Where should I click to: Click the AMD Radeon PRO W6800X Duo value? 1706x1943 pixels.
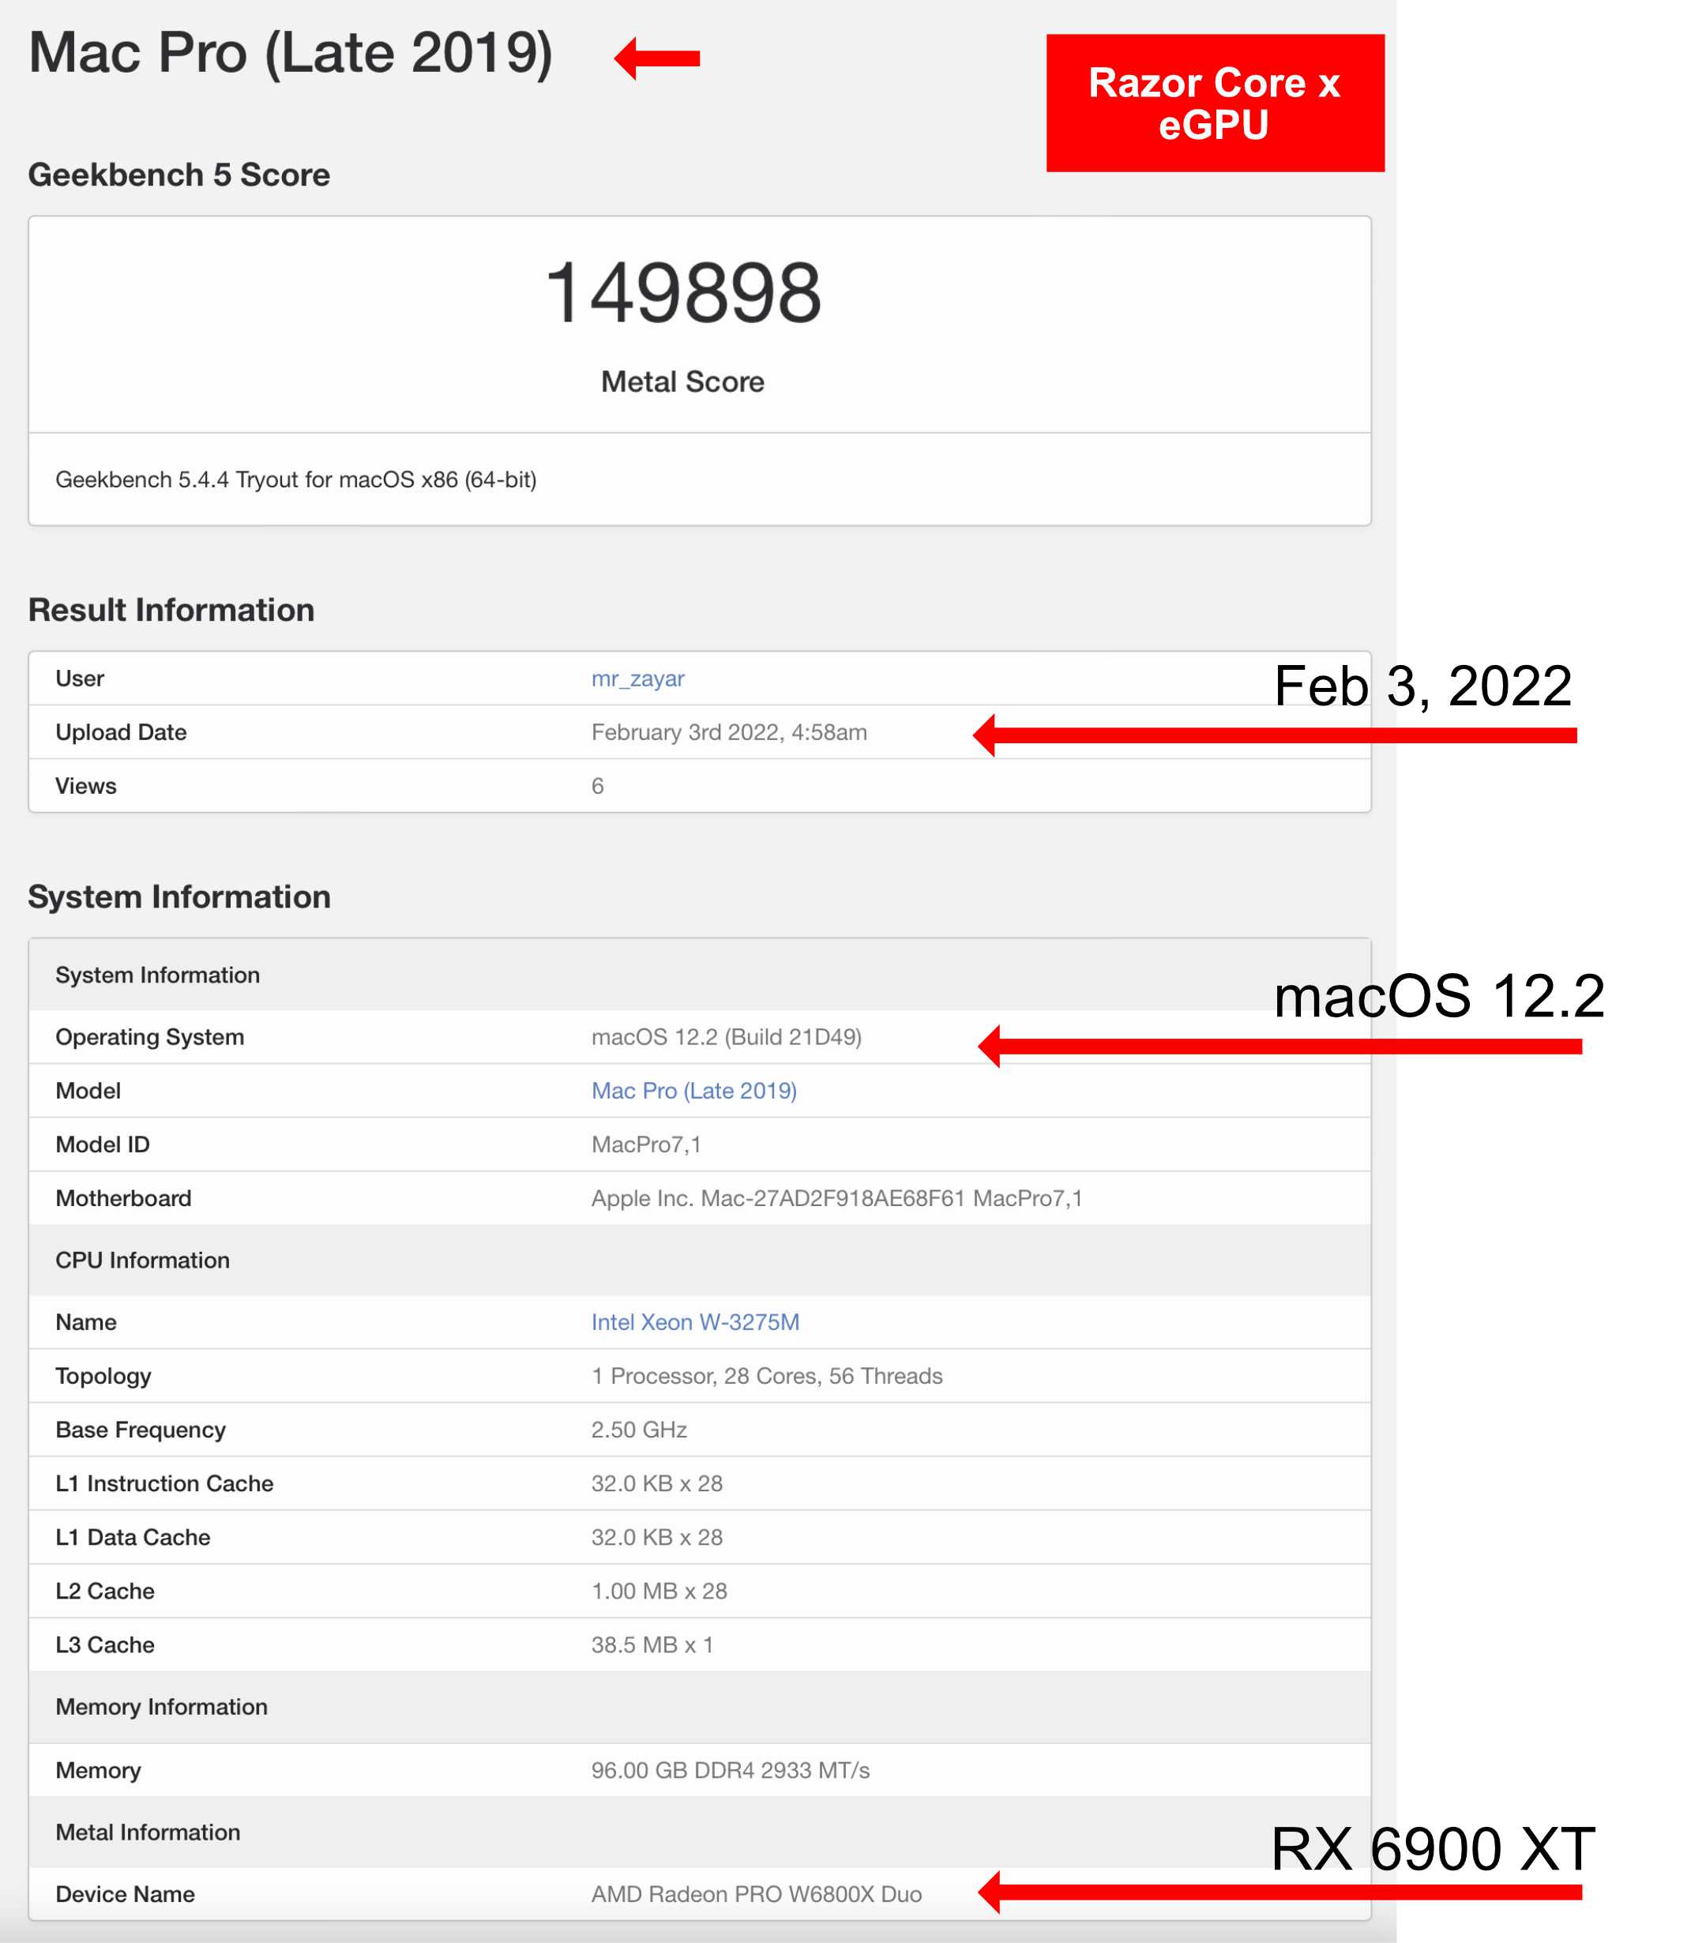[756, 1893]
